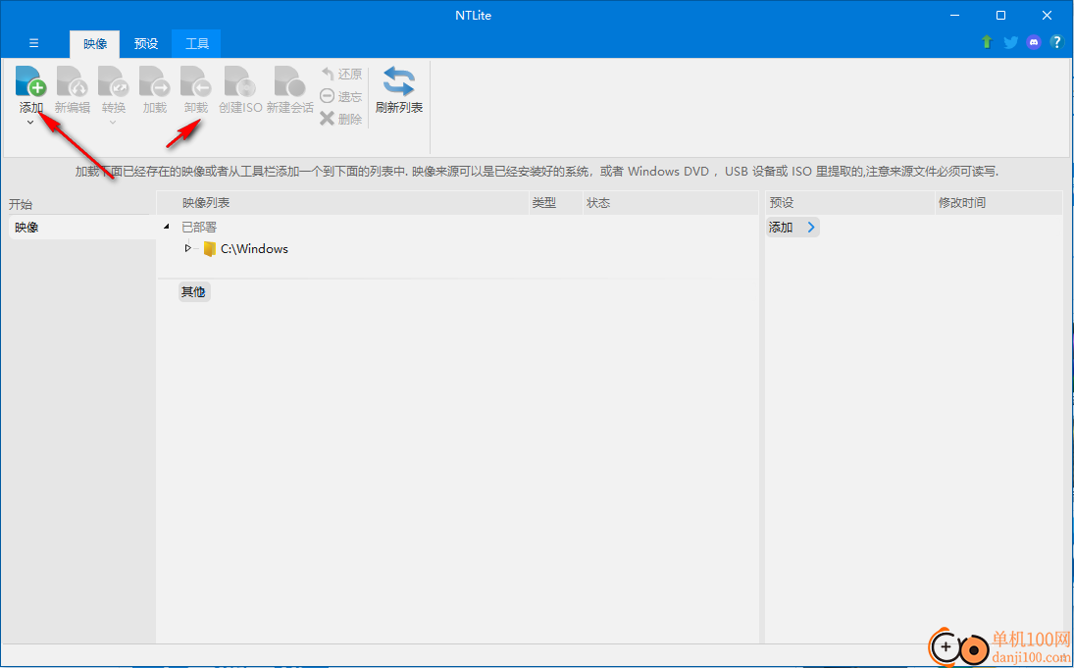Expand the C:\Windows tree node
This screenshot has height=668, width=1074.
(188, 249)
